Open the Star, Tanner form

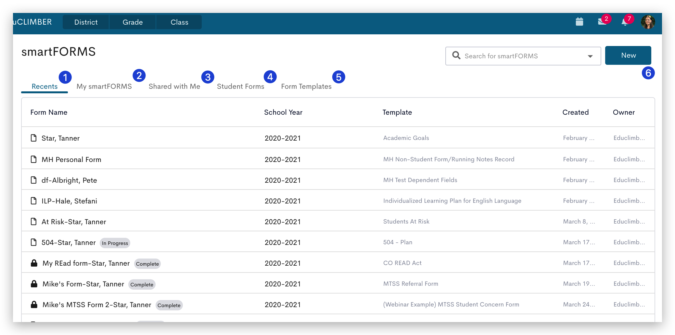click(x=60, y=138)
